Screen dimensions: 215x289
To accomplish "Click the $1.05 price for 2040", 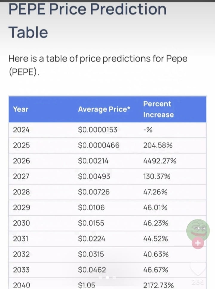I will (87, 285).
